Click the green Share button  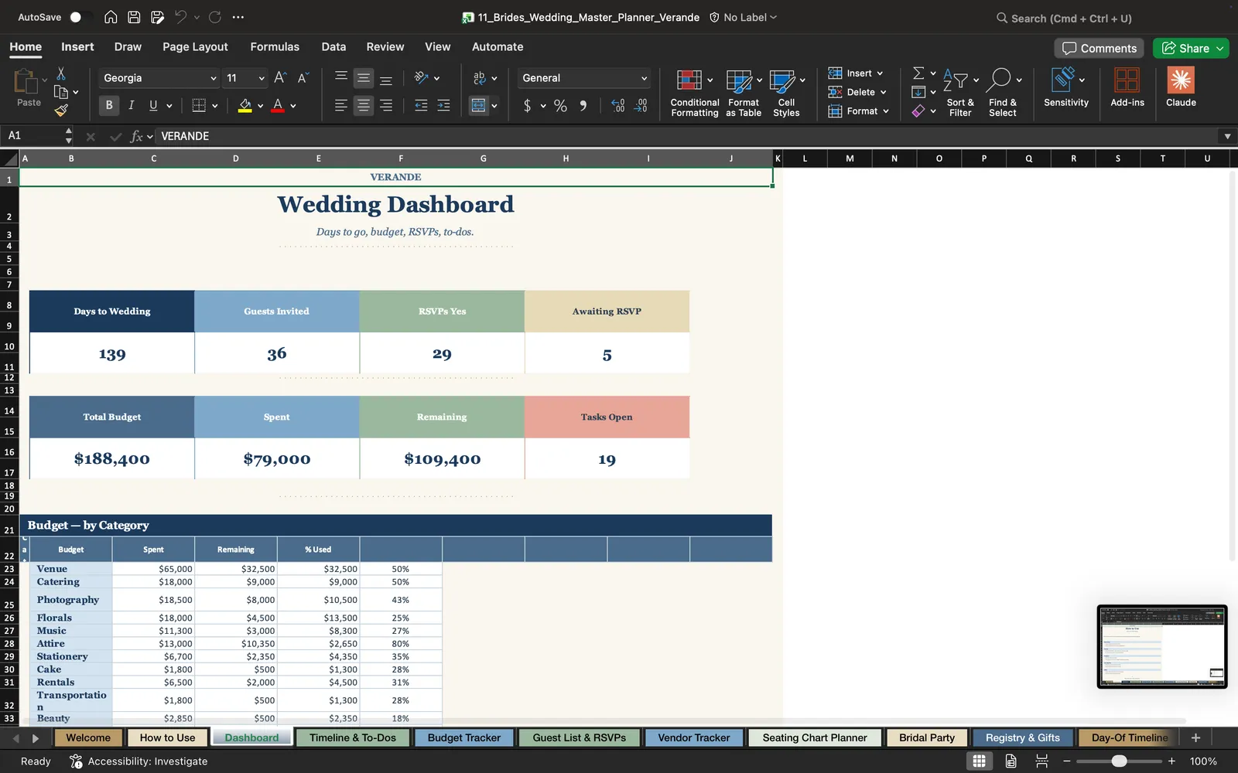coord(1191,48)
